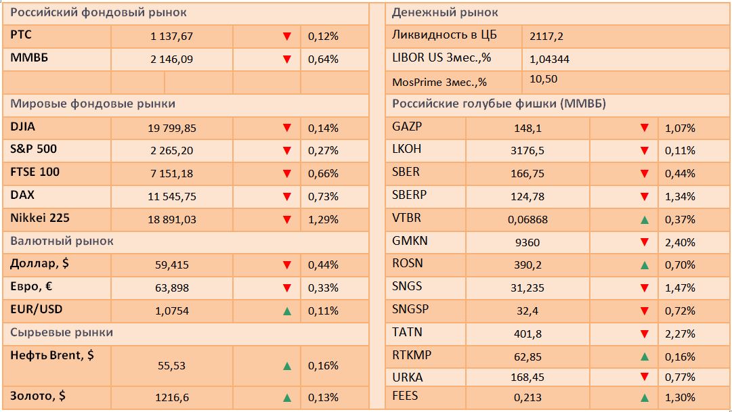Screen dimensions: 732x412
Task: Select the Денежный рынок section header
Action: point(445,13)
